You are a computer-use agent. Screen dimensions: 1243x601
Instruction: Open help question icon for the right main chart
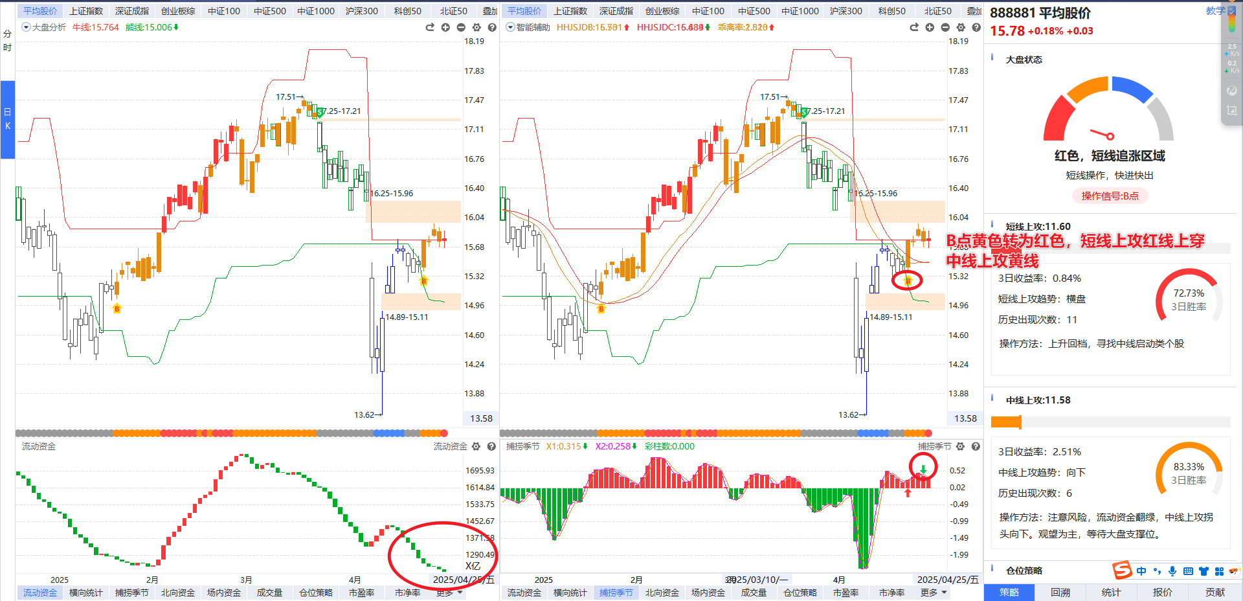[976, 27]
